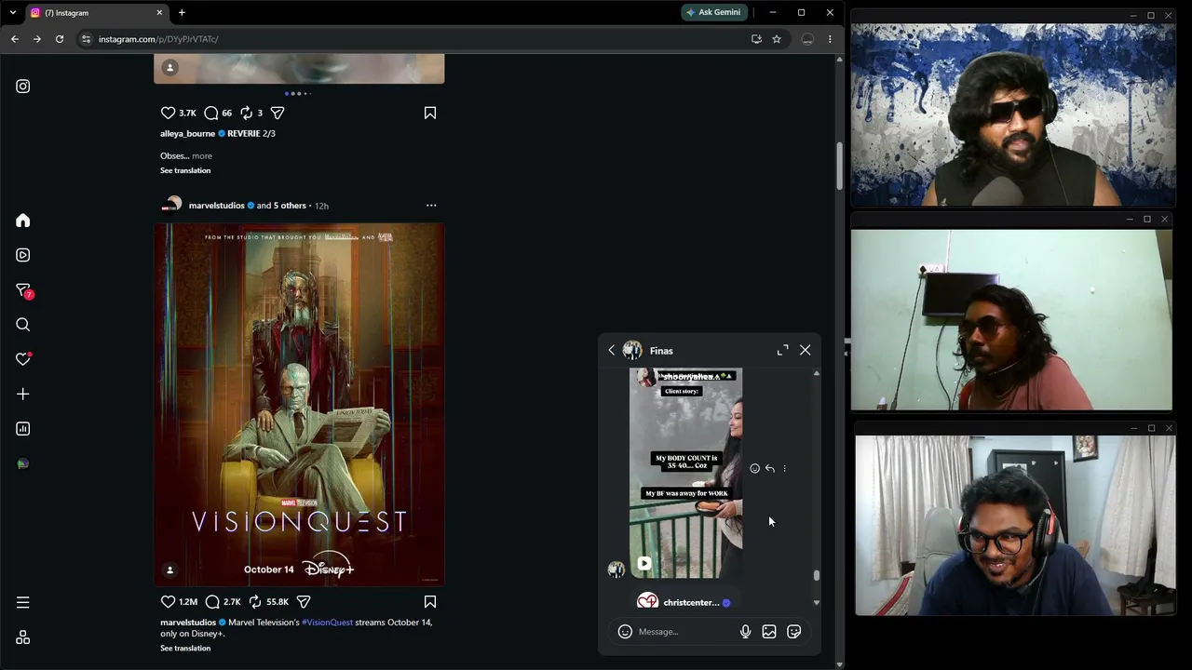Screen dimensions: 1192x670
Task: Repost the VisionQuest post with 55.8K reposts
Action: (255, 602)
